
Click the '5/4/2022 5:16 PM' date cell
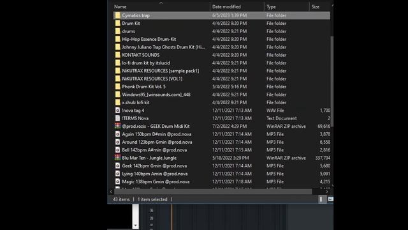229,87
